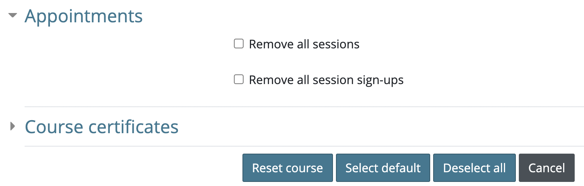Screen dimensions: 584x186
Task: Choose default reset options with Select default
Action: click(383, 168)
